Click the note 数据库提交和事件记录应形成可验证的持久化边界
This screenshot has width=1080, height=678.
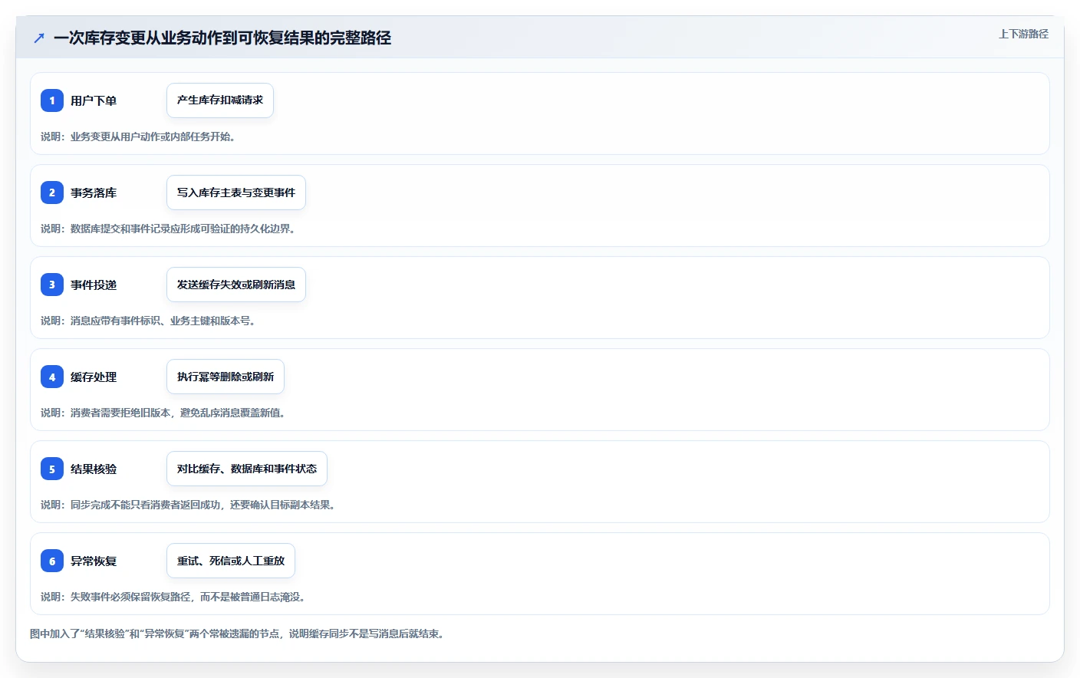[183, 229]
